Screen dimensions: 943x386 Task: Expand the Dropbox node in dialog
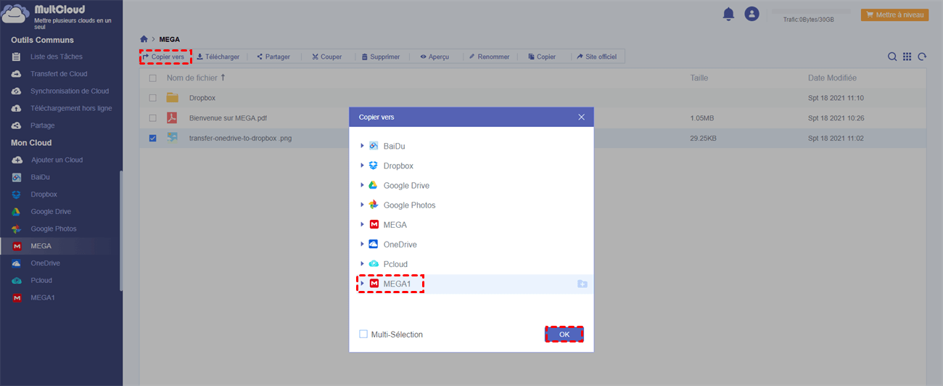tap(362, 165)
